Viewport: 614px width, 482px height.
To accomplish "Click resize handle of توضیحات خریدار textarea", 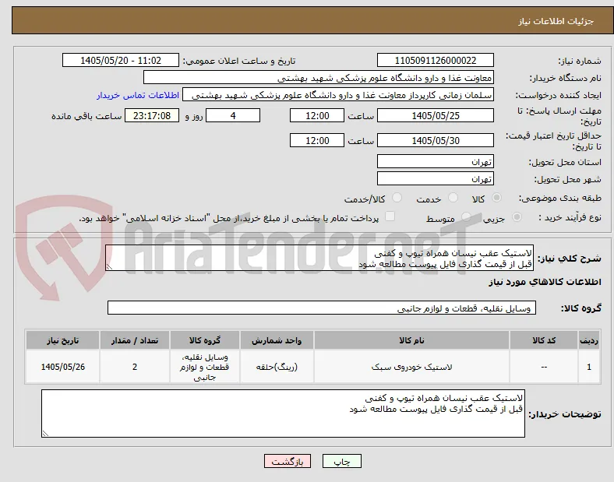I will coord(45,434).
